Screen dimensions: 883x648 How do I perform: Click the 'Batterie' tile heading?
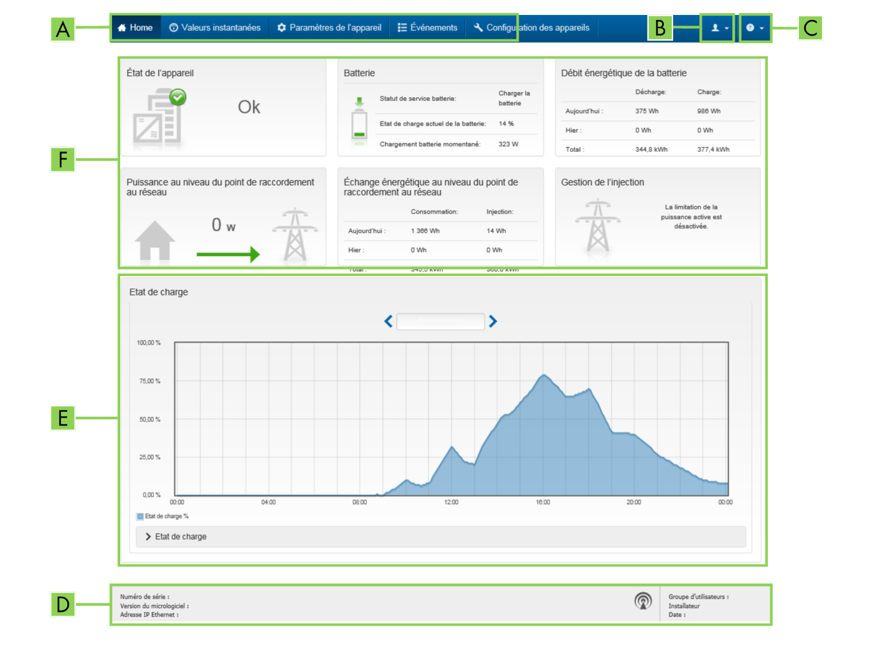click(x=359, y=73)
